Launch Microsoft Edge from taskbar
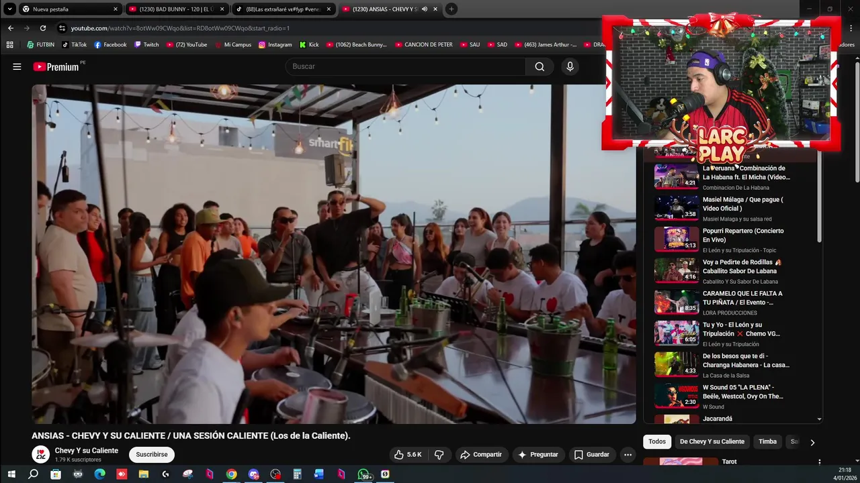 click(x=99, y=474)
